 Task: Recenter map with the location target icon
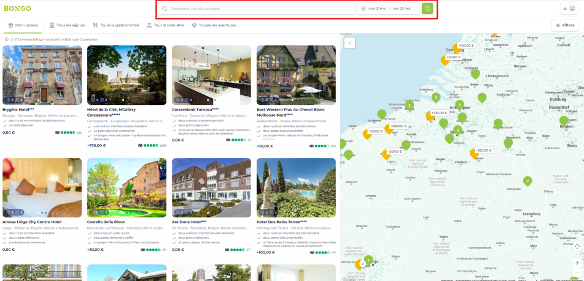point(577,246)
